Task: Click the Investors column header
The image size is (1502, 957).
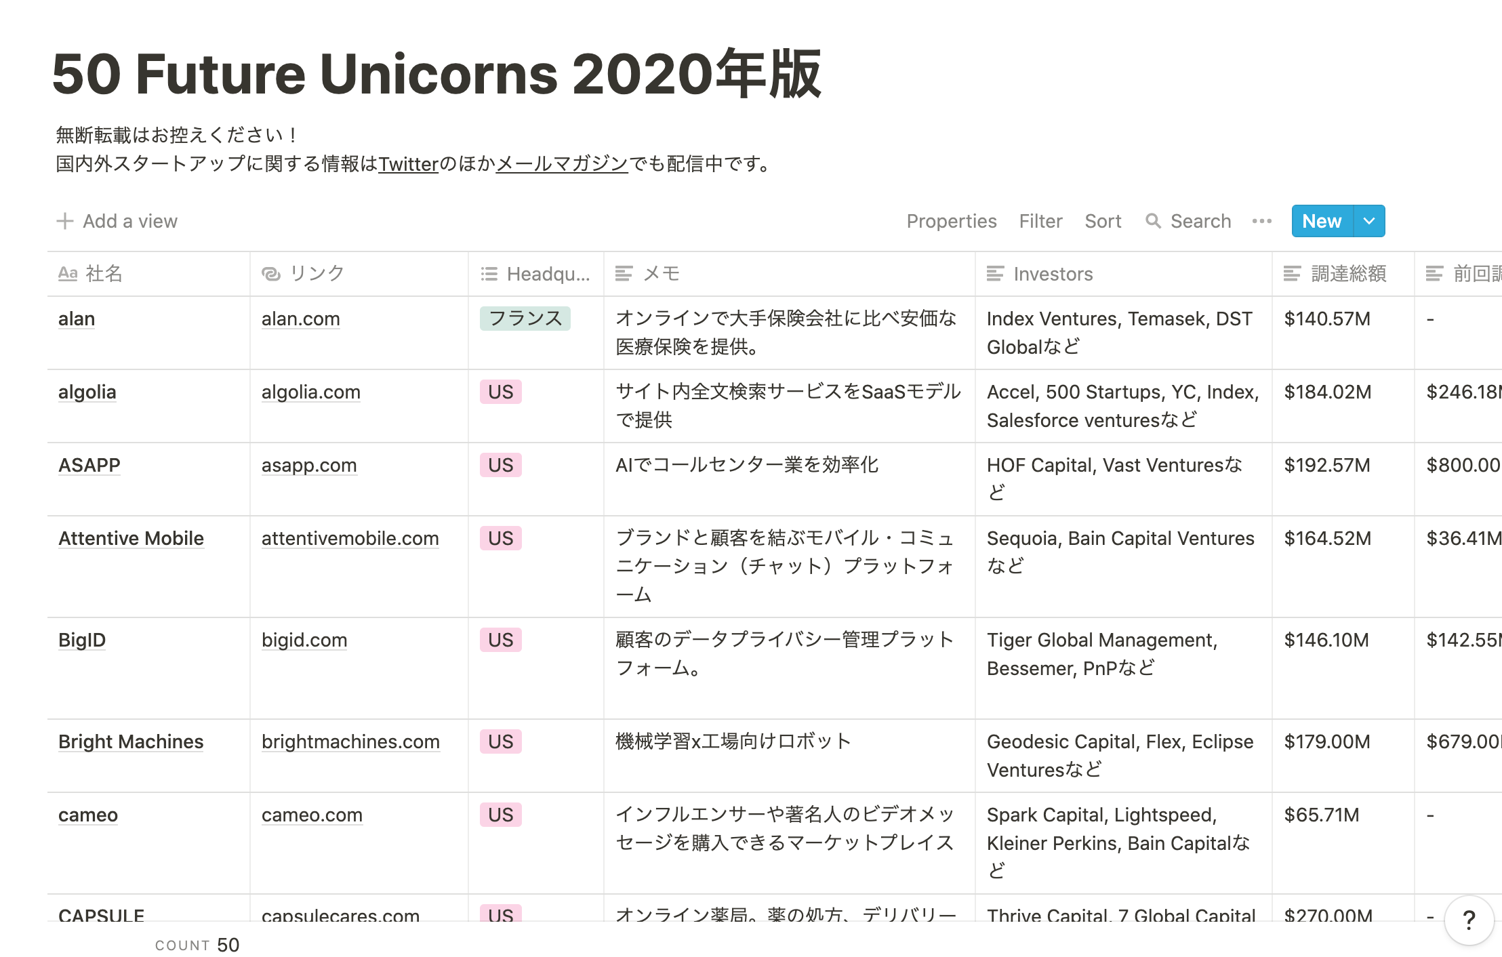Action: click(x=1124, y=274)
